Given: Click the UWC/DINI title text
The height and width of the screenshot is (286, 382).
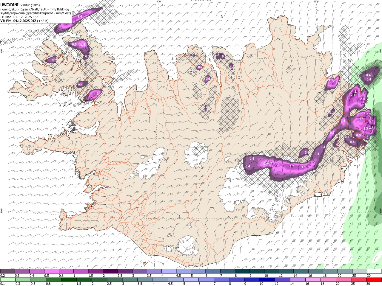Looking at the screenshot, I should (9, 5).
